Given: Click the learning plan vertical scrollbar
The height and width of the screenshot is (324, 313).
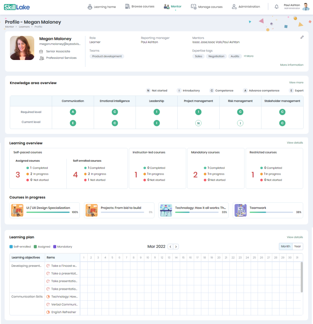Looking at the screenshot, I should [302, 277].
